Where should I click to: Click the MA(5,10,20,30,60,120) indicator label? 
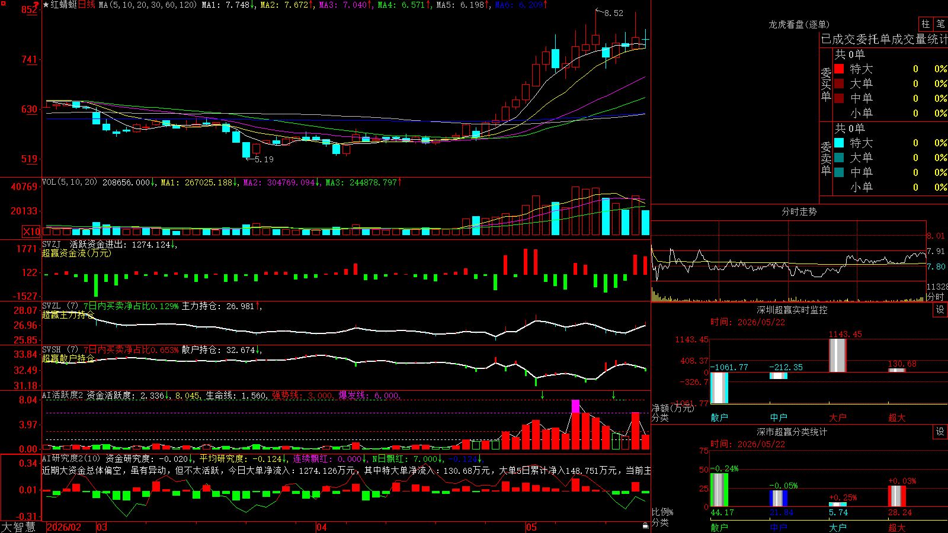pos(148,5)
